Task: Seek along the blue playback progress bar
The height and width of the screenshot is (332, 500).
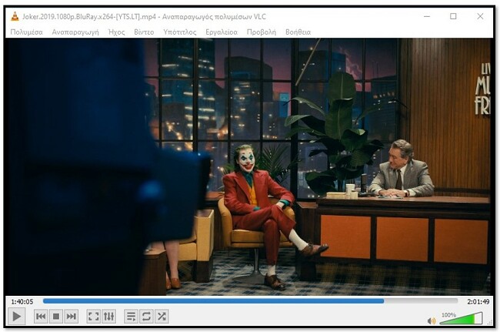Action: point(250,300)
